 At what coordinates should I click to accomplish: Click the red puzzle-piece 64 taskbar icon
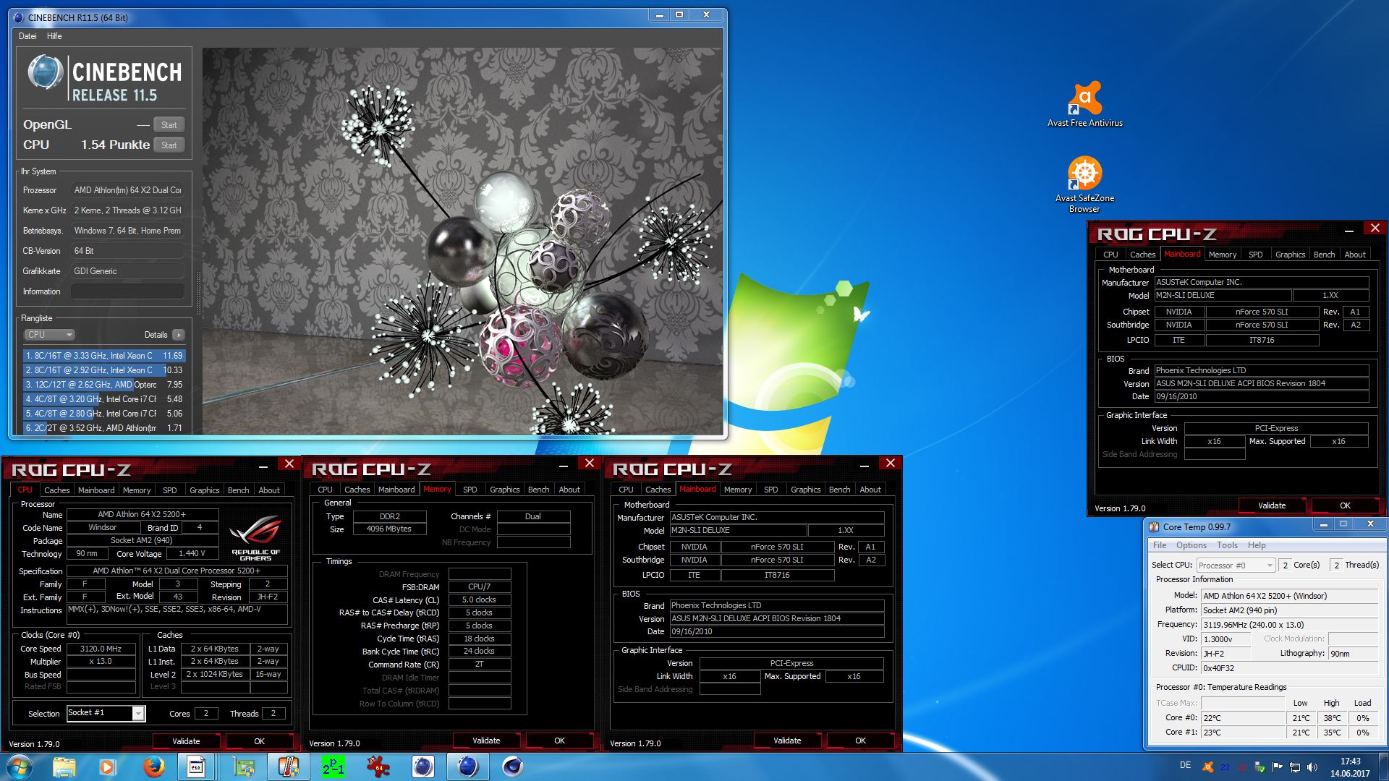378,767
